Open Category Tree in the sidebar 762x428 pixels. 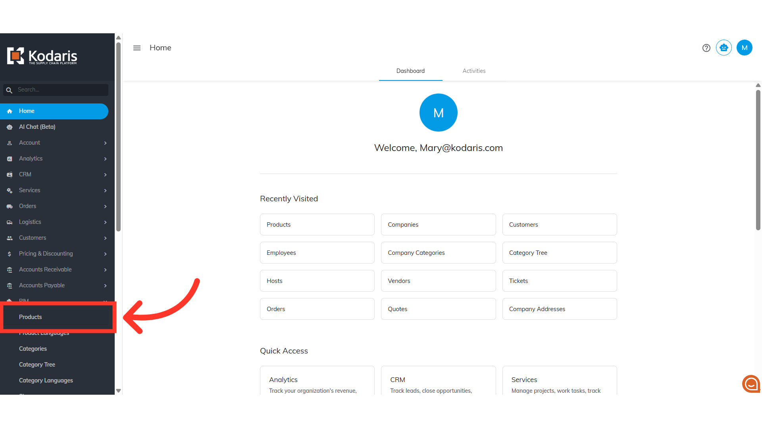tap(37, 365)
